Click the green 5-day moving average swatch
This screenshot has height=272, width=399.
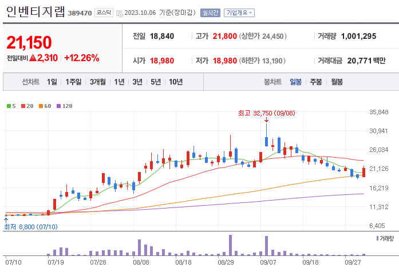(x=9, y=106)
